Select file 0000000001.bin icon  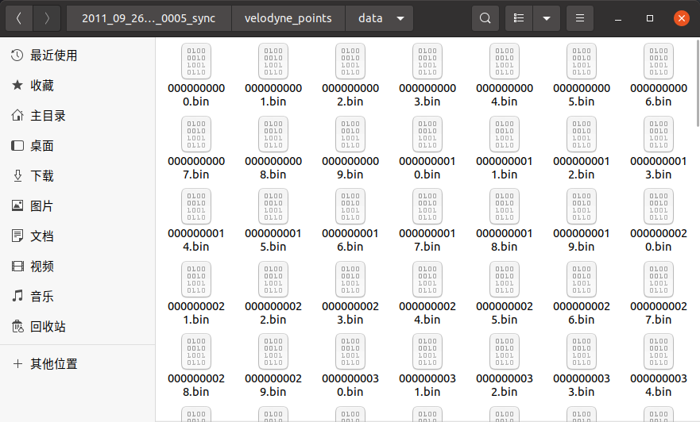point(273,62)
